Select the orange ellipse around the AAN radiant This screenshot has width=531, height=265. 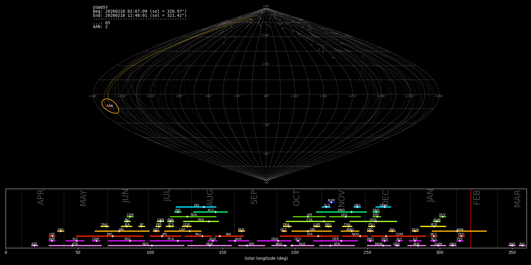(x=110, y=106)
